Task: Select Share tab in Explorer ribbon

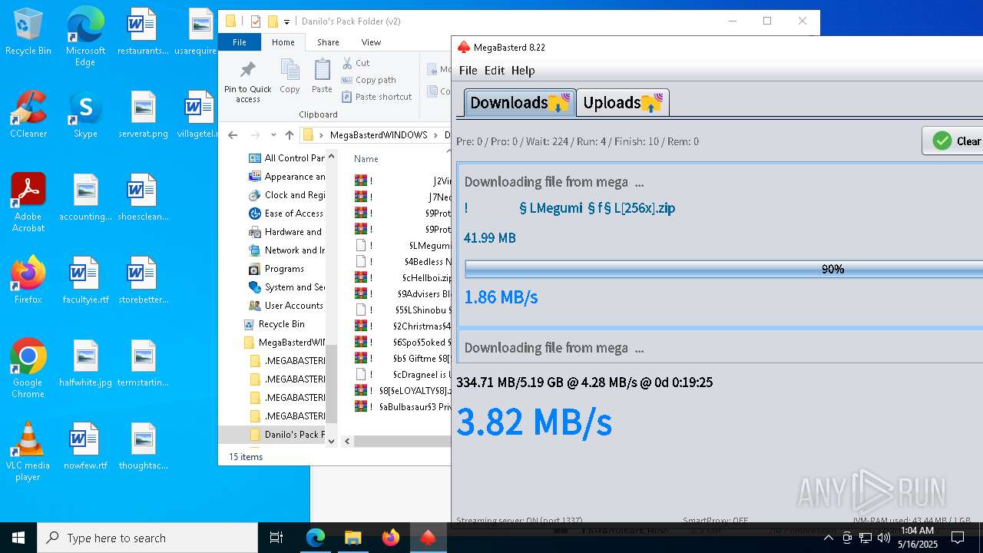Action: pos(328,42)
